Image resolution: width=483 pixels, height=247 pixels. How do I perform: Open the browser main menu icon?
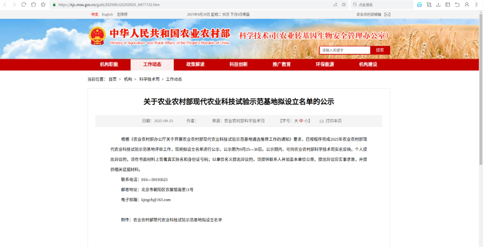click(x=477, y=4)
